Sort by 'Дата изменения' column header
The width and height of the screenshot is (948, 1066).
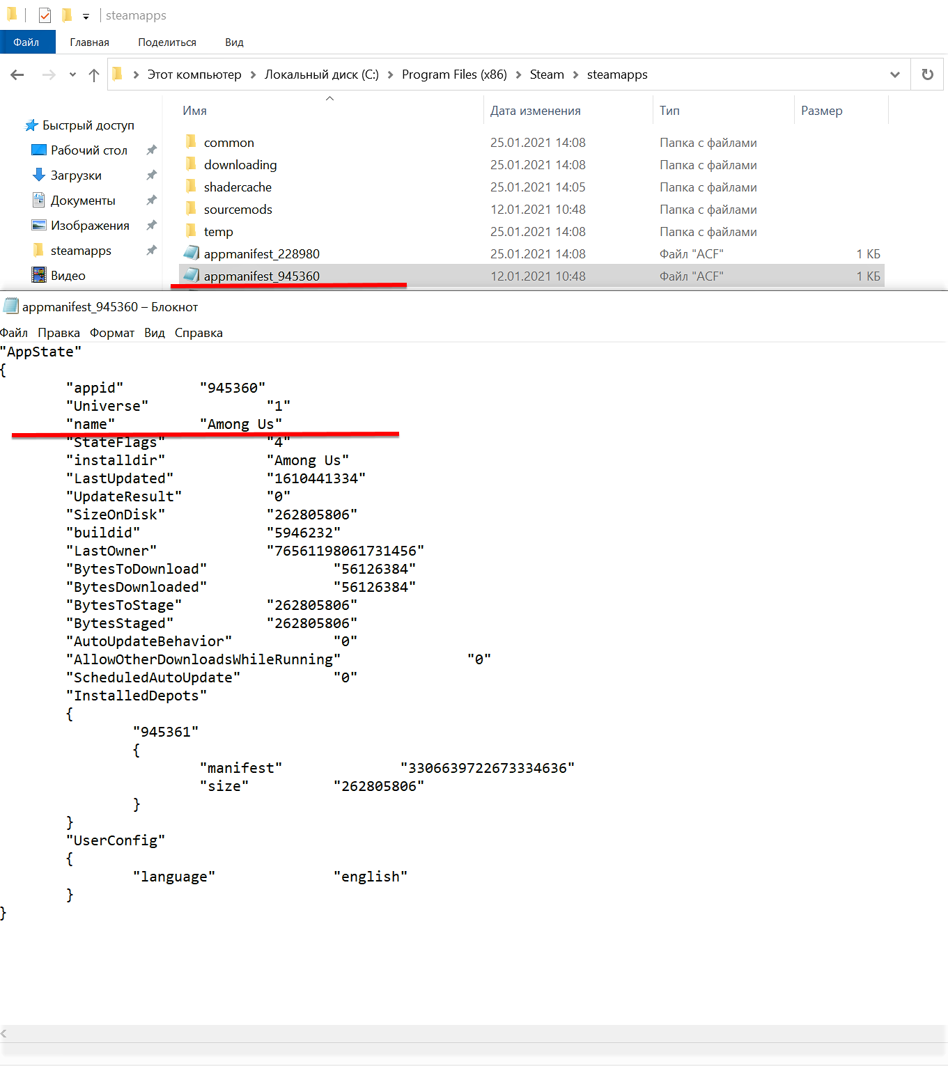tap(535, 111)
